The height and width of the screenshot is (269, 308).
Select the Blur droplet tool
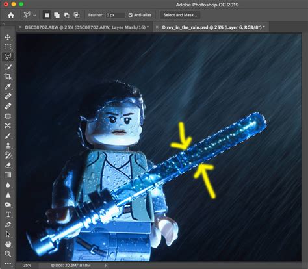(8, 185)
